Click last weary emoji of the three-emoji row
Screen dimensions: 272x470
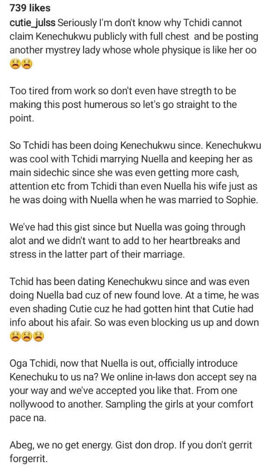pyautogui.click(x=38, y=336)
